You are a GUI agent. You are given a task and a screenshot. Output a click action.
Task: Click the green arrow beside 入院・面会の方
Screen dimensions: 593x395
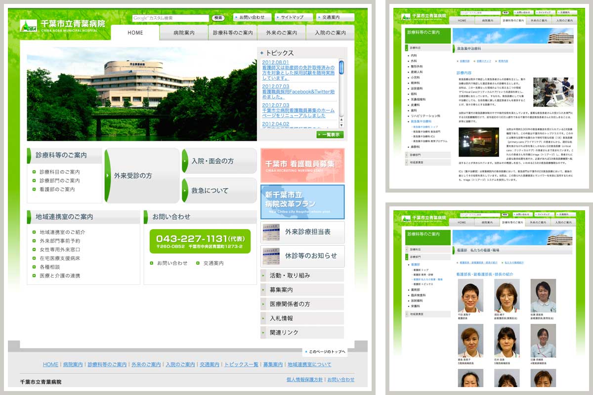185,161
